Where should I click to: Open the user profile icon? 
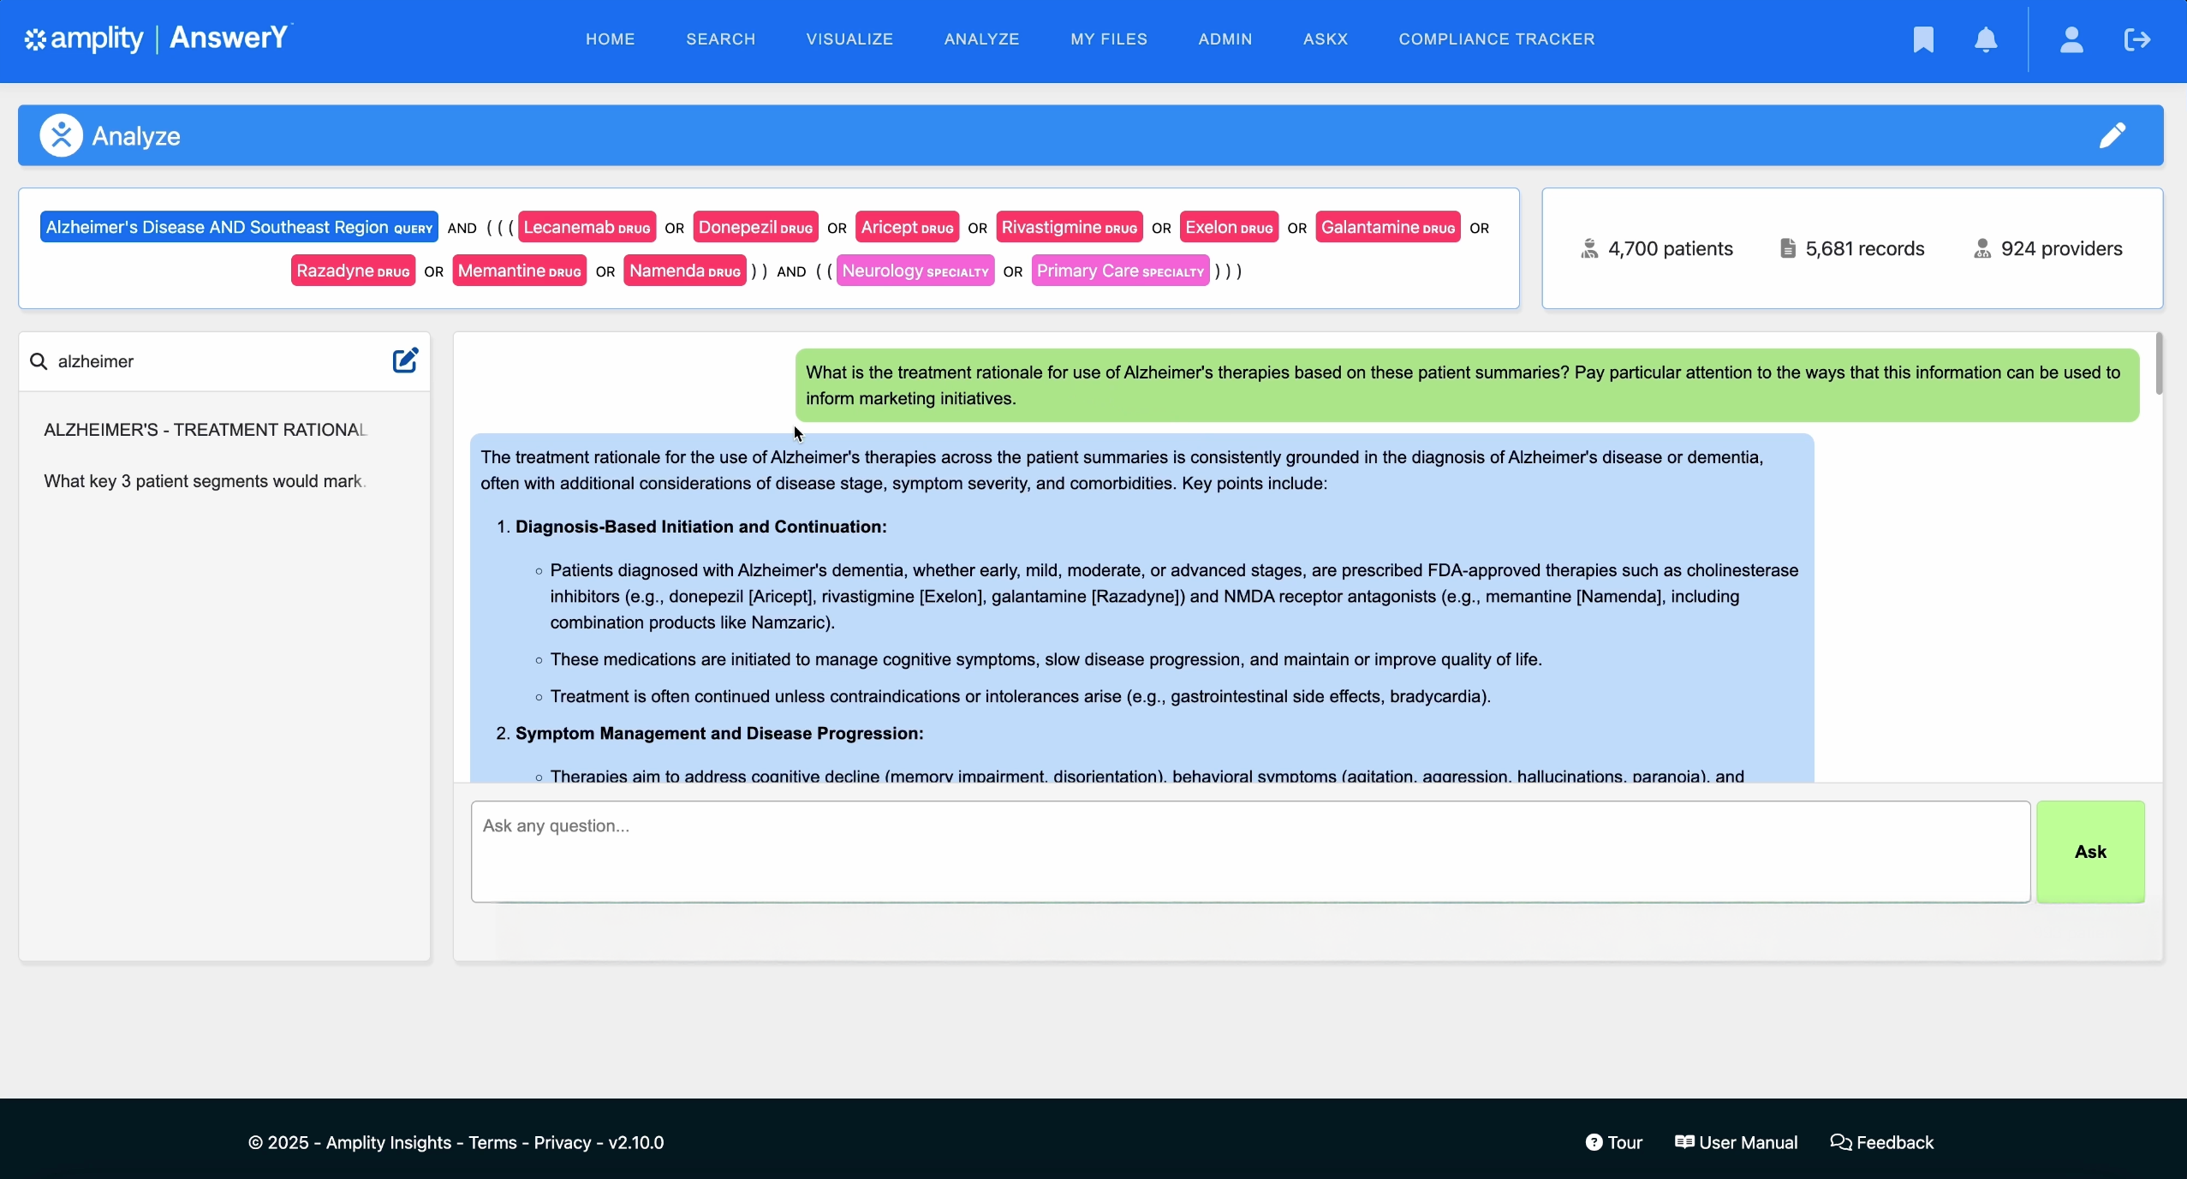(2071, 39)
